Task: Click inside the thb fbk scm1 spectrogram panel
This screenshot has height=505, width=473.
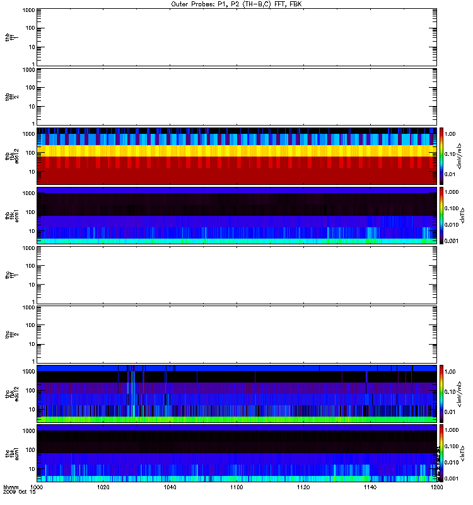Action: click(x=237, y=215)
